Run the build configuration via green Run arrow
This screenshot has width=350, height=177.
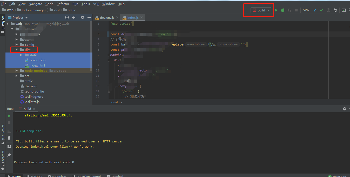pyautogui.click(x=276, y=10)
